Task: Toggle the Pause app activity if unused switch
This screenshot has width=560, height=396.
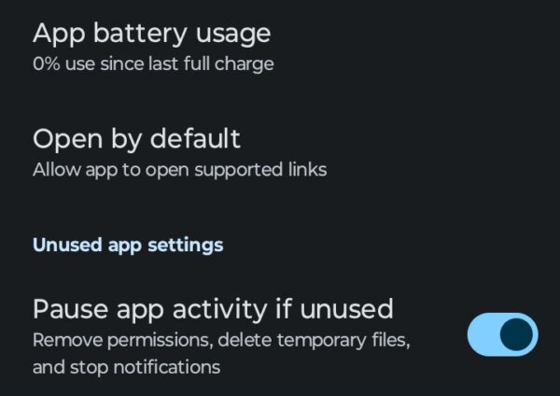Action: pyautogui.click(x=502, y=334)
